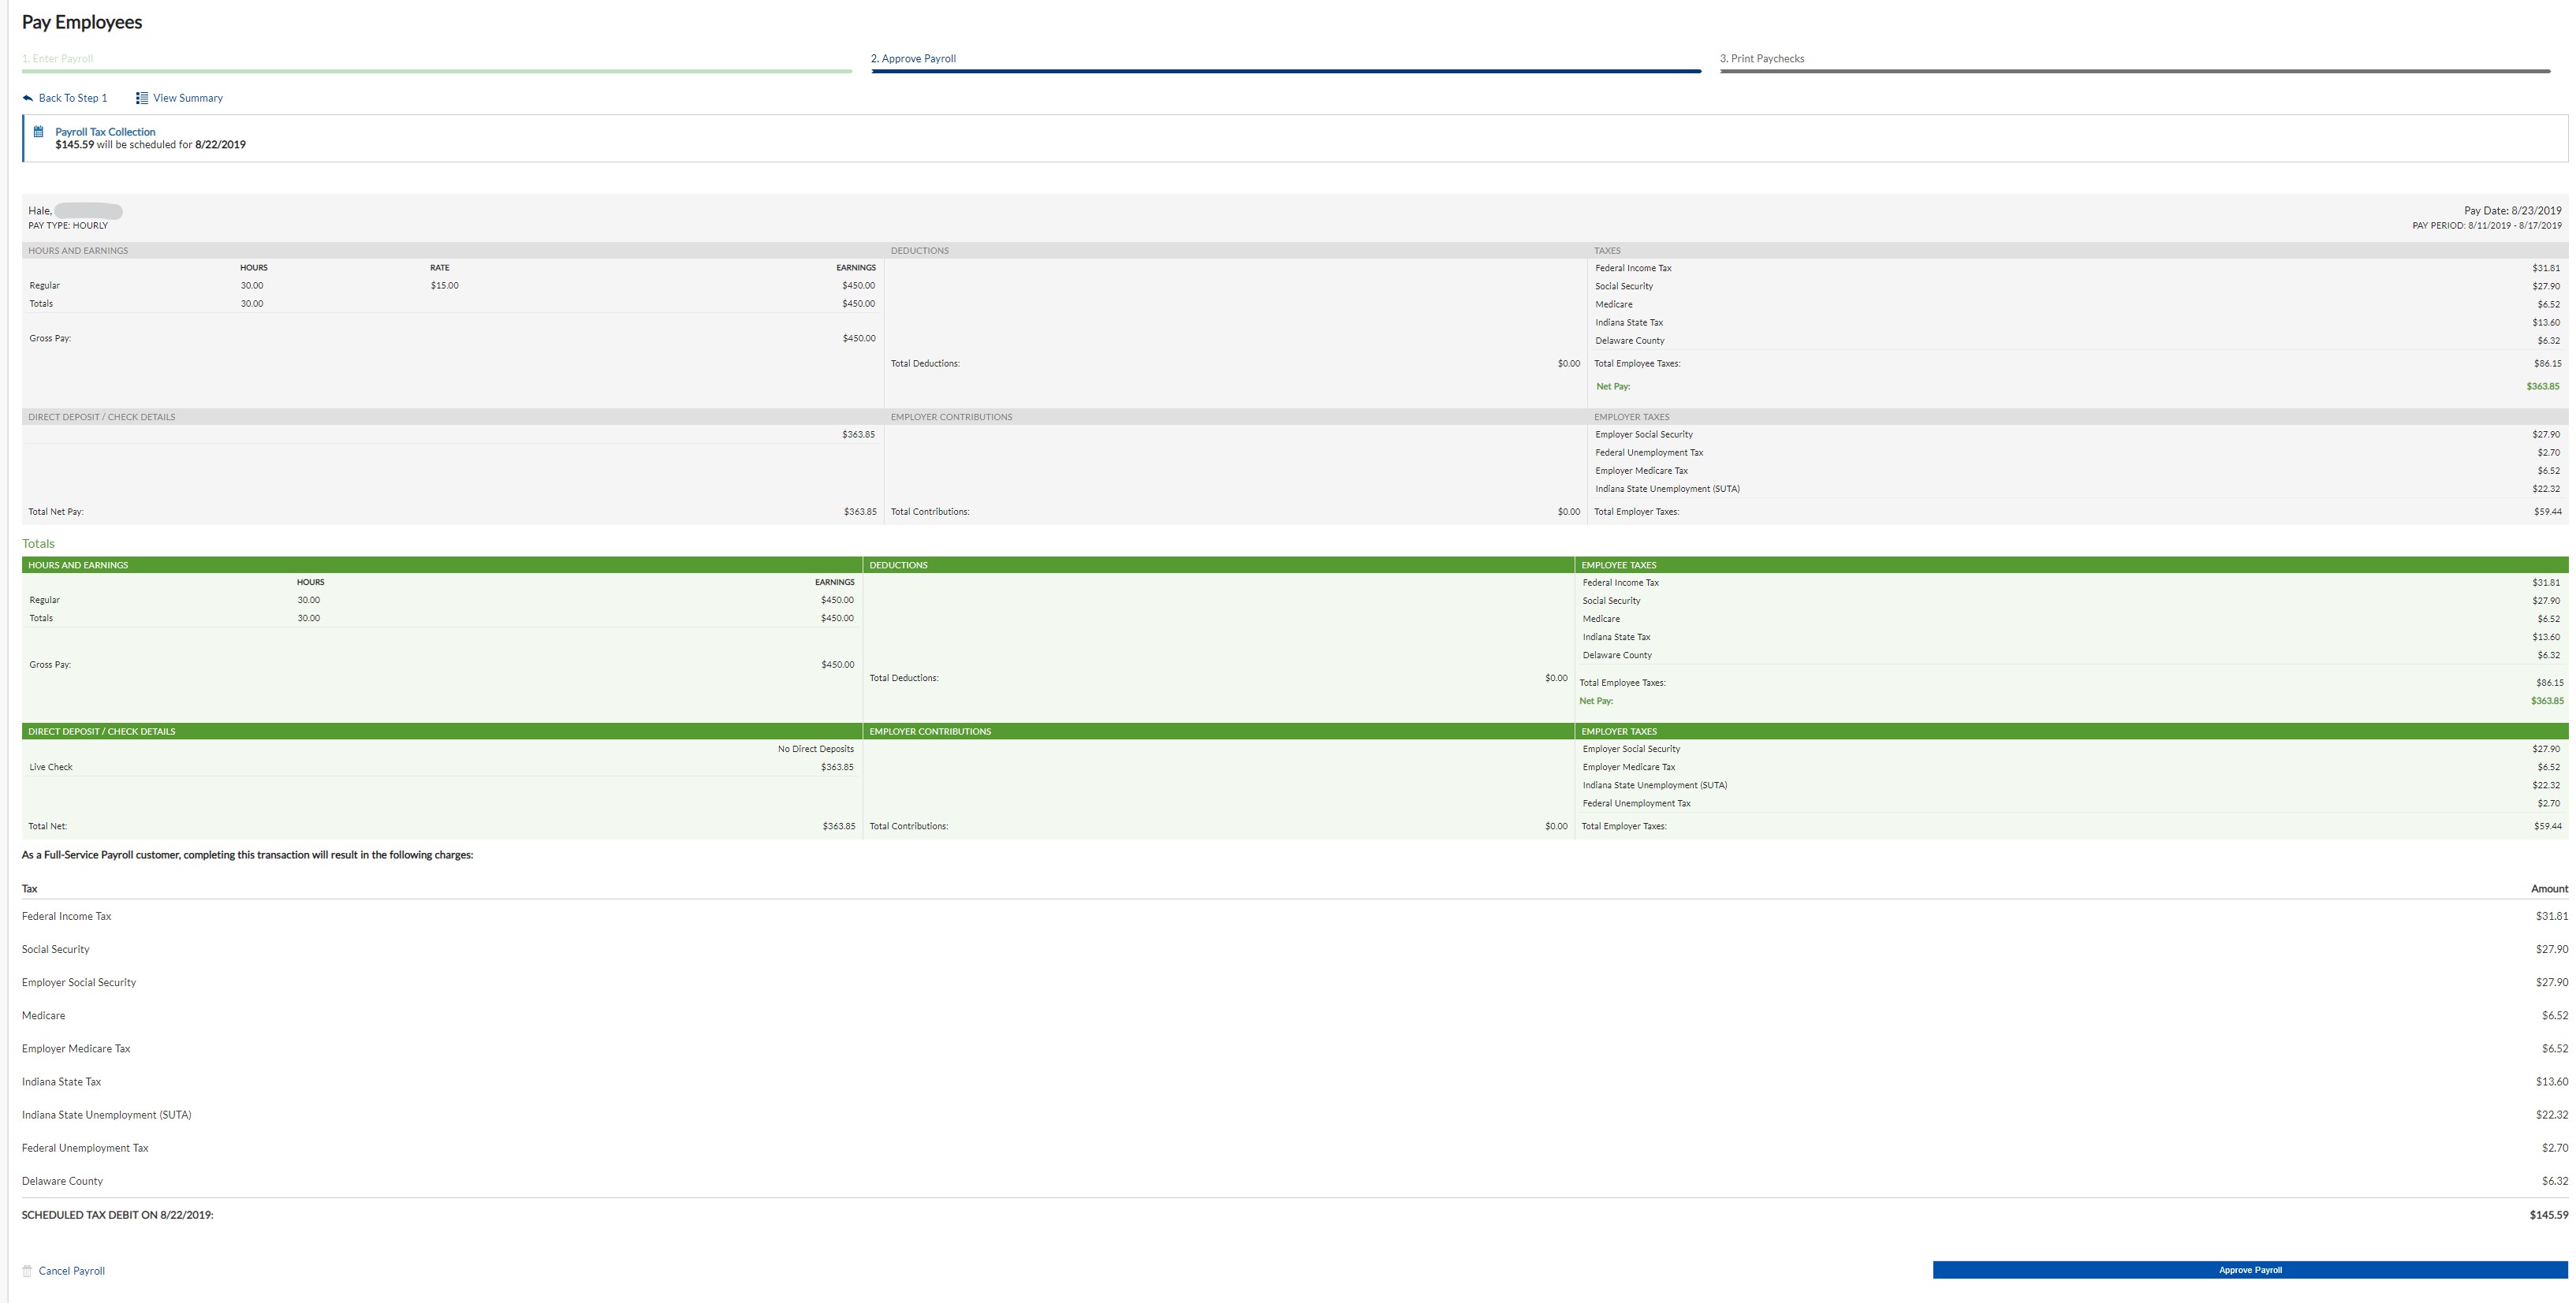Open the Payroll Tax Collection link
This screenshot has width=2576, height=1303.
point(105,132)
